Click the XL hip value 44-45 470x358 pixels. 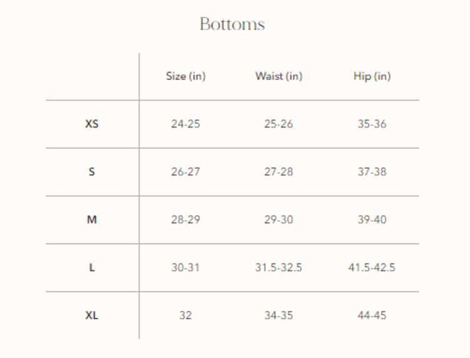coord(372,315)
